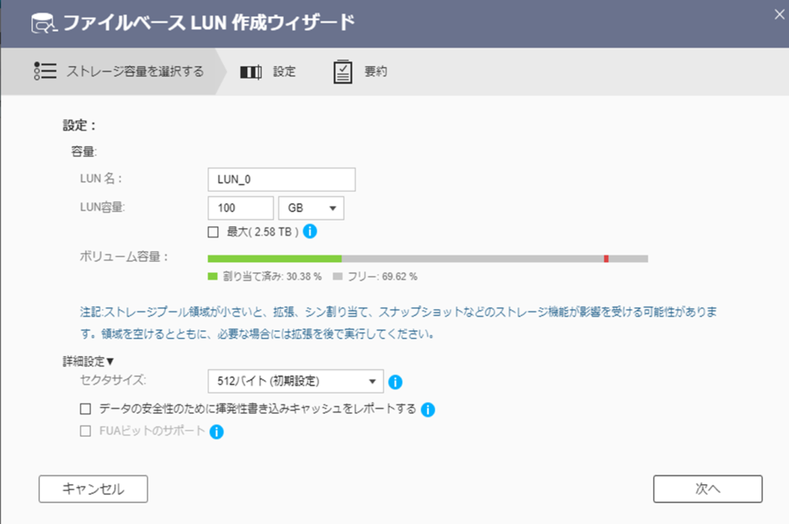Toggle the FUAビットのサポート checkbox

click(86, 431)
